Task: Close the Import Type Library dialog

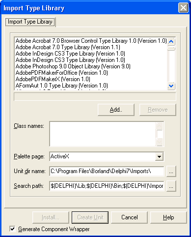Action: point(183,8)
